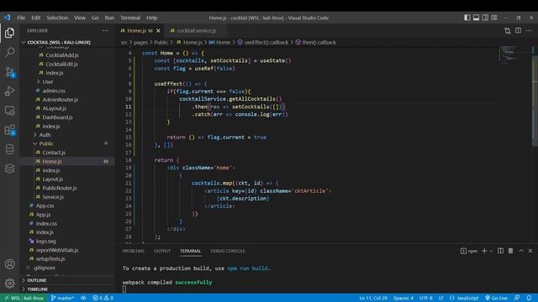
Task: Expand the User folder
Action: 48,81
